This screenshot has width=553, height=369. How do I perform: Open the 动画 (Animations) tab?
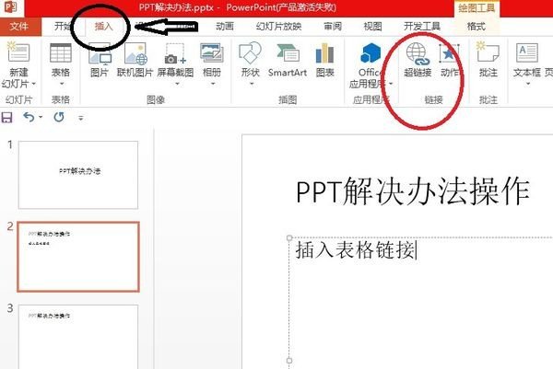pos(225,27)
